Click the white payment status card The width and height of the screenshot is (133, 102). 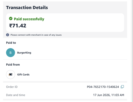tap(65, 23)
